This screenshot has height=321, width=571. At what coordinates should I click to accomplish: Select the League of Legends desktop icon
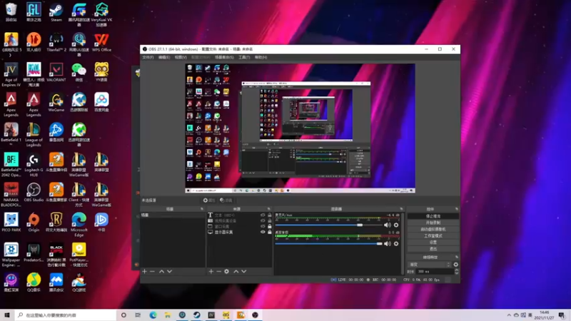[34, 135]
